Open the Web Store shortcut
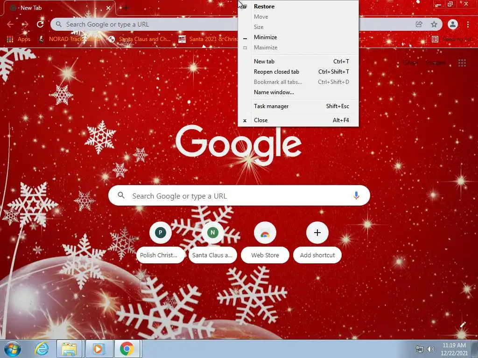This screenshot has width=478, height=358. [x=265, y=242]
